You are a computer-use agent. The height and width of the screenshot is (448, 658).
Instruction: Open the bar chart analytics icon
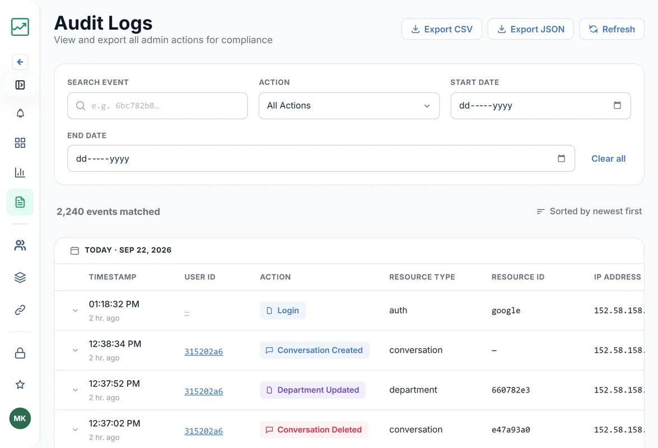(x=20, y=172)
